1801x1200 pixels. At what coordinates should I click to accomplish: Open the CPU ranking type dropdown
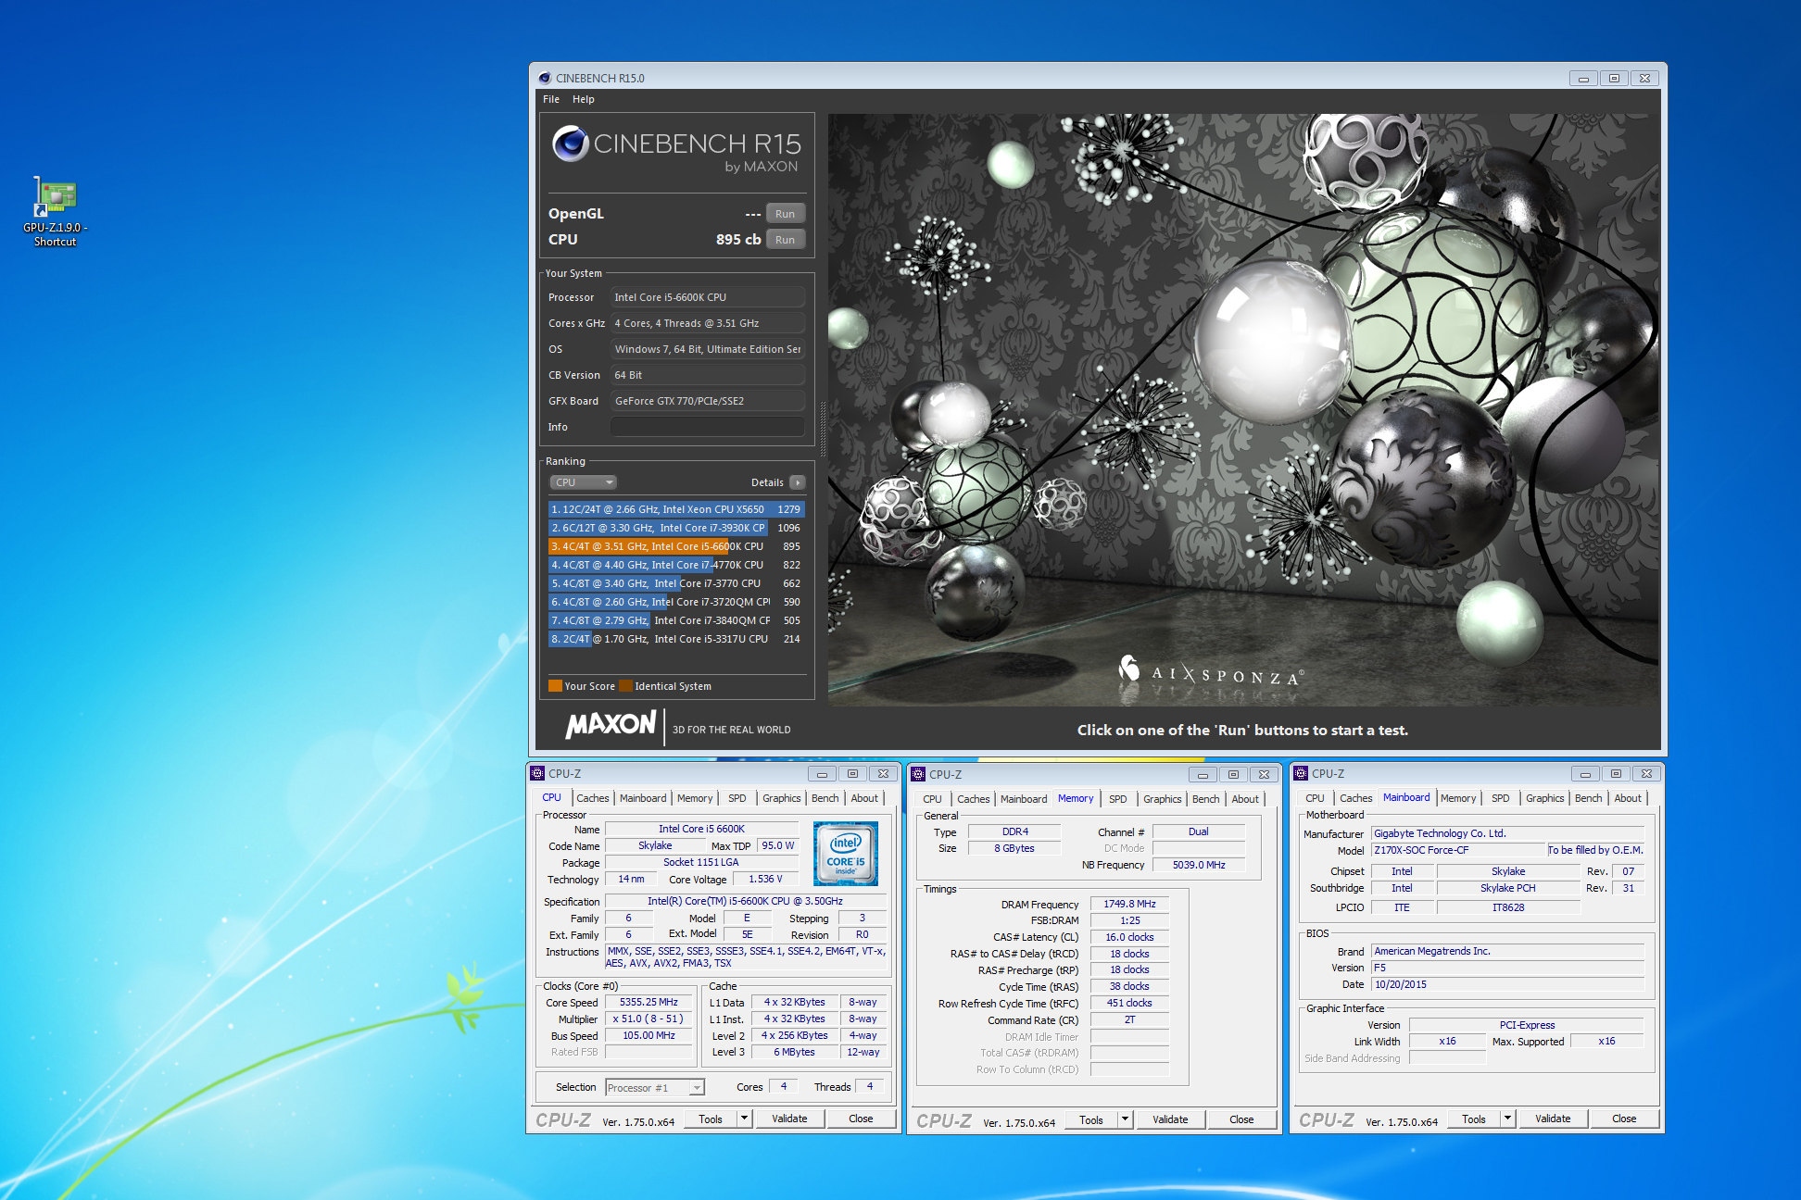pos(584,482)
